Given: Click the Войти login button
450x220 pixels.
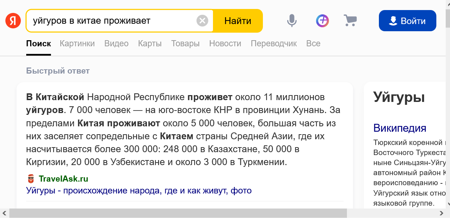Looking at the screenshot, I should click(407, 21).
